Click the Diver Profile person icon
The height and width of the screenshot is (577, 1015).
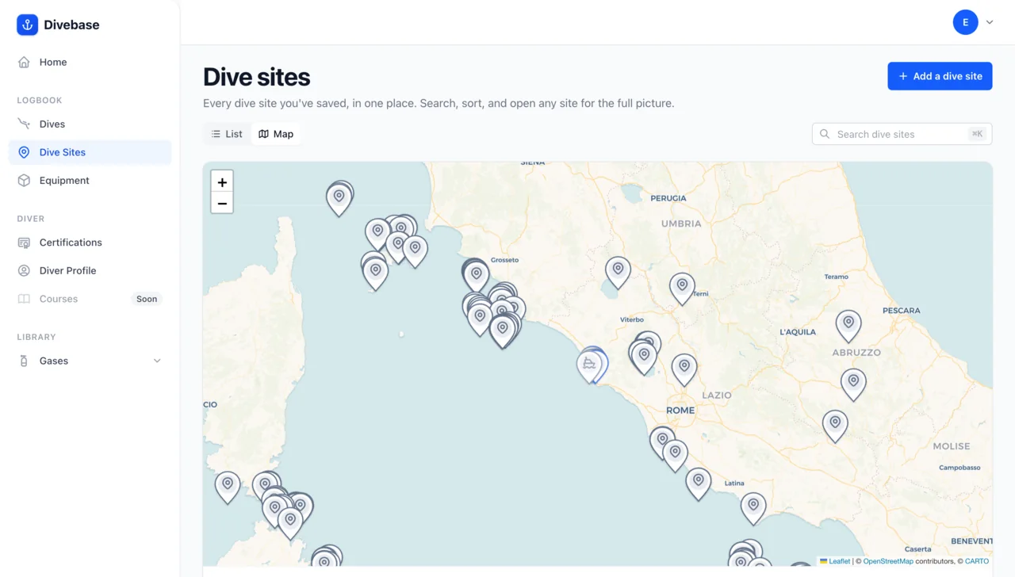[x=24, y=270]
